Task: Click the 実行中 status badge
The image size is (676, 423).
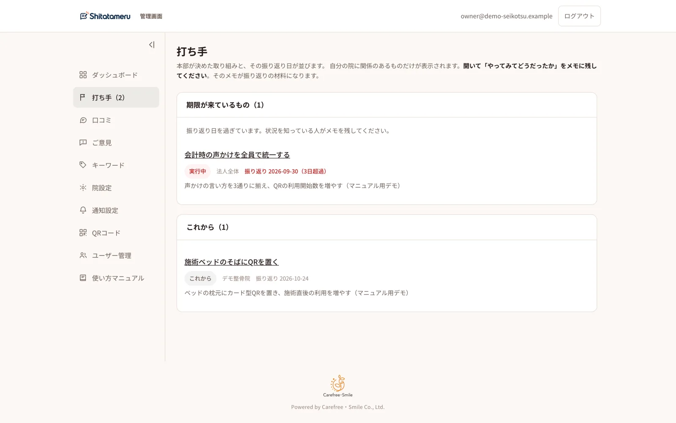Action: 197,171
